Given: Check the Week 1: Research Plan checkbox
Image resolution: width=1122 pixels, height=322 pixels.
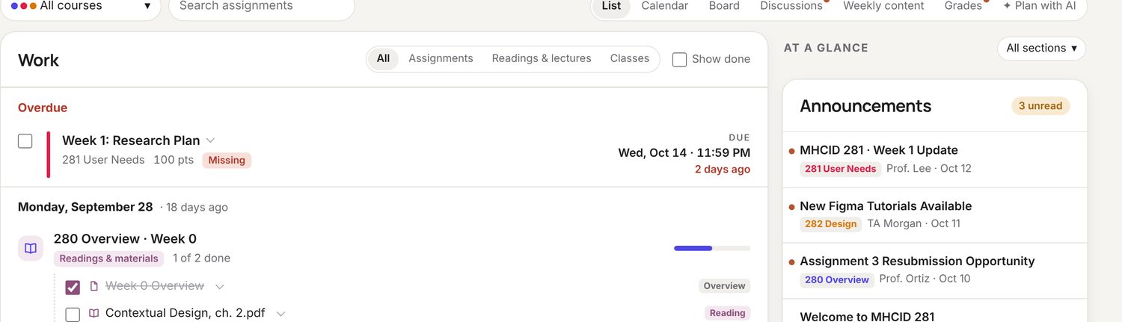Looking at the screenshot, I should tap(25, 141).
